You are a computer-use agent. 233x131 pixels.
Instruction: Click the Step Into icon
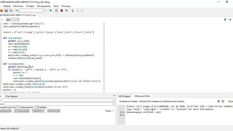(72, 11)
